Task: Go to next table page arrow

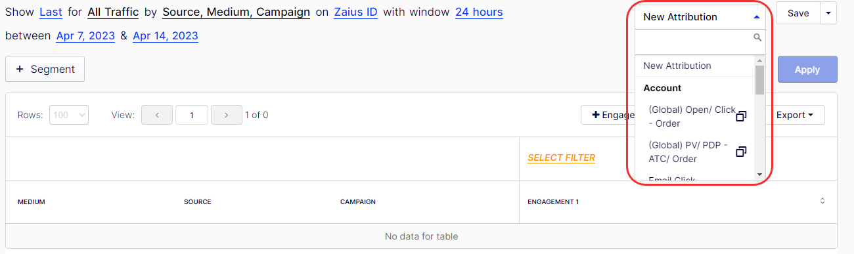Action: point(226,115)
